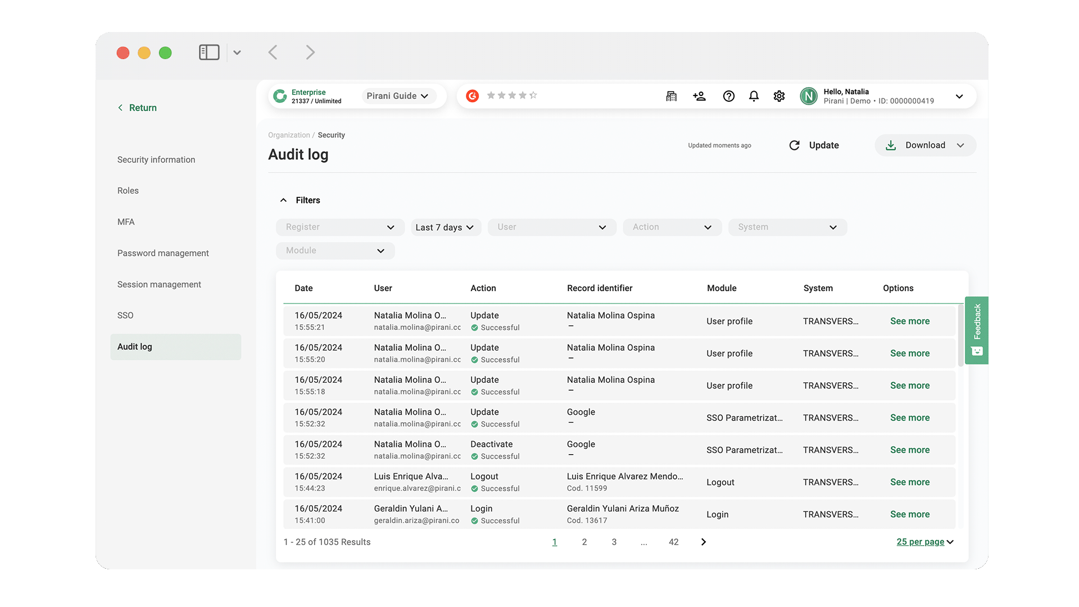Open the Download dropdown
Viewport: 1079px width, 607px height.
tap(925, 145)
